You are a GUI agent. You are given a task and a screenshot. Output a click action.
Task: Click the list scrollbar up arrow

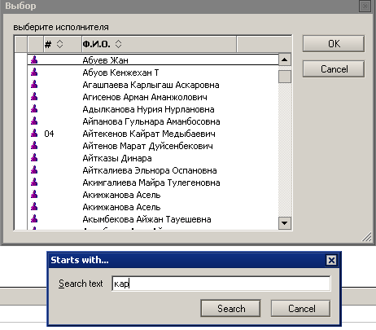click(x=285, y=59)
